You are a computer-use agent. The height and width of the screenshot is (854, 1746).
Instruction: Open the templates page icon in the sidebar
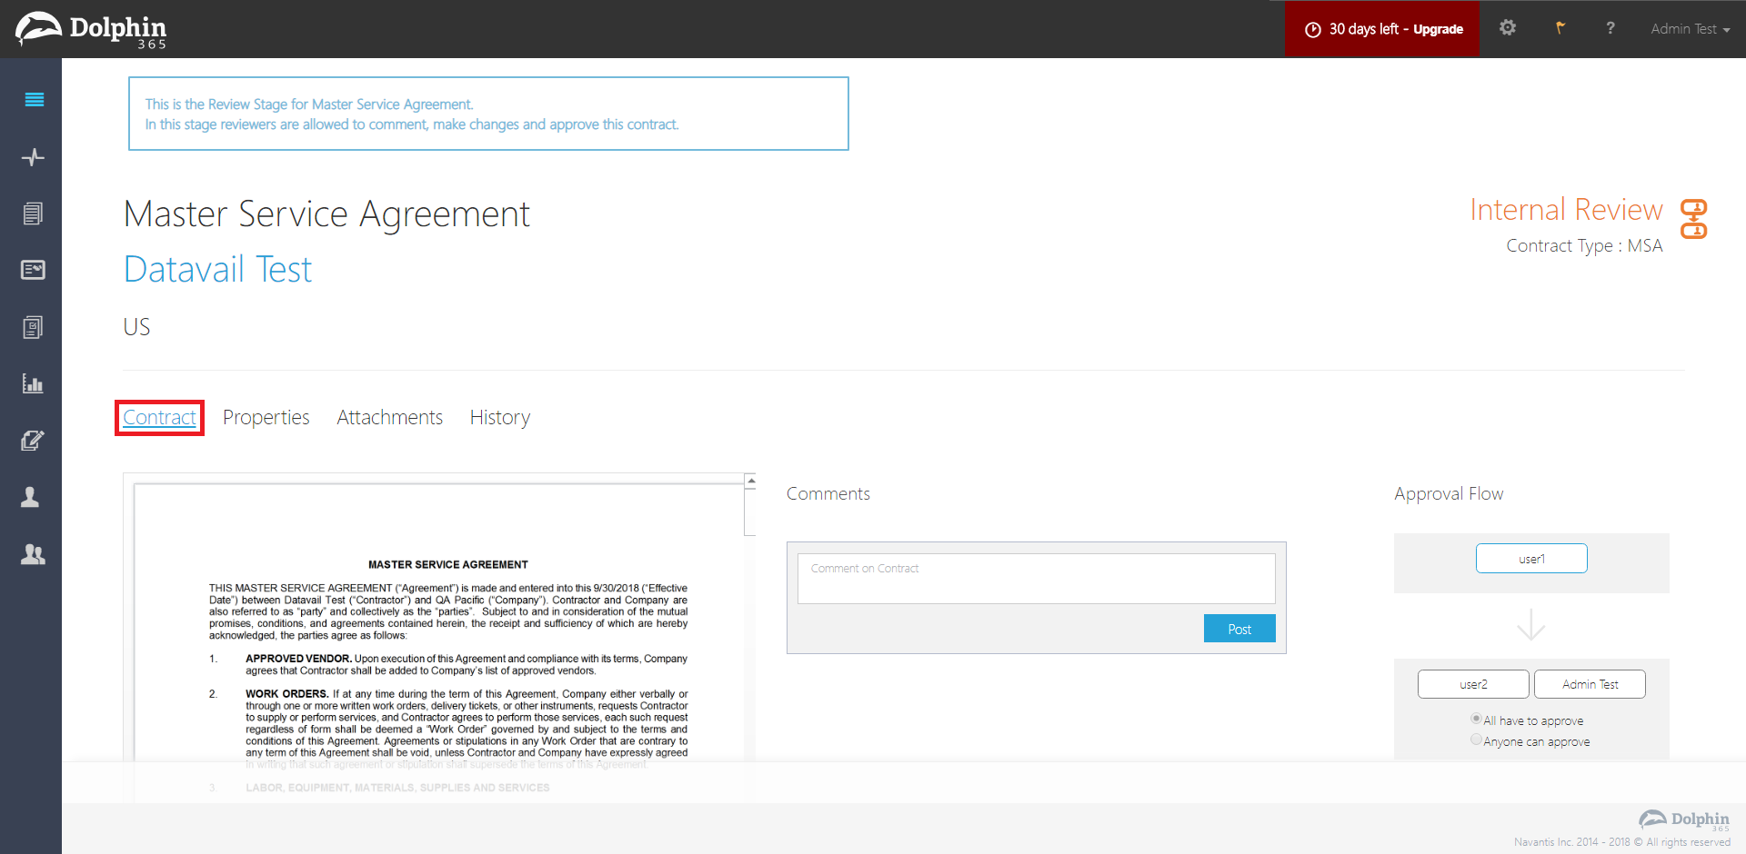pyautogui.click(x=33, y=327)
